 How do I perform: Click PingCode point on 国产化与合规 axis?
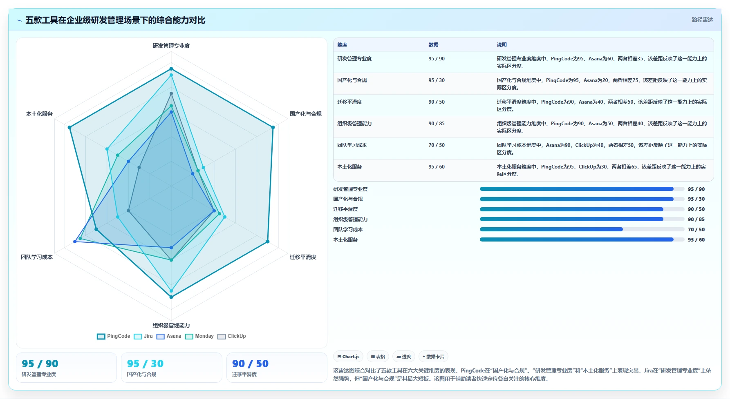(x=273, y=127)
